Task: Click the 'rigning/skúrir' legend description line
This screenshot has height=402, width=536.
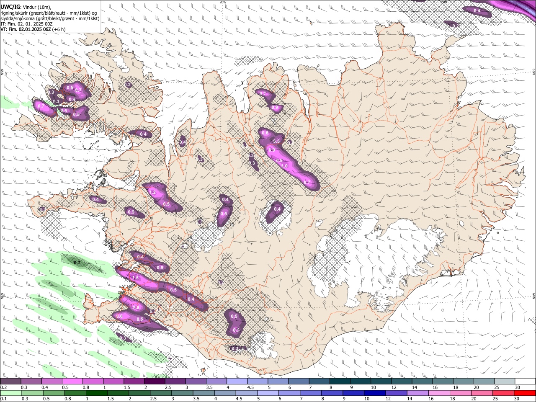Action: [49, 13]
